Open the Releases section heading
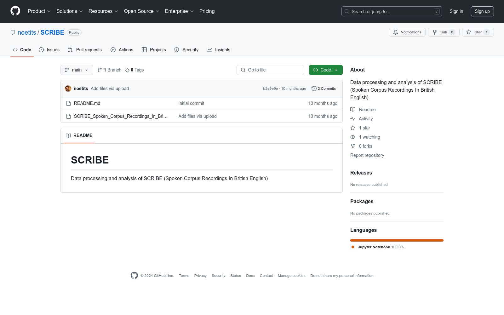Image resolution: width=504 pixels, height=315 pixels. [361, 173]
